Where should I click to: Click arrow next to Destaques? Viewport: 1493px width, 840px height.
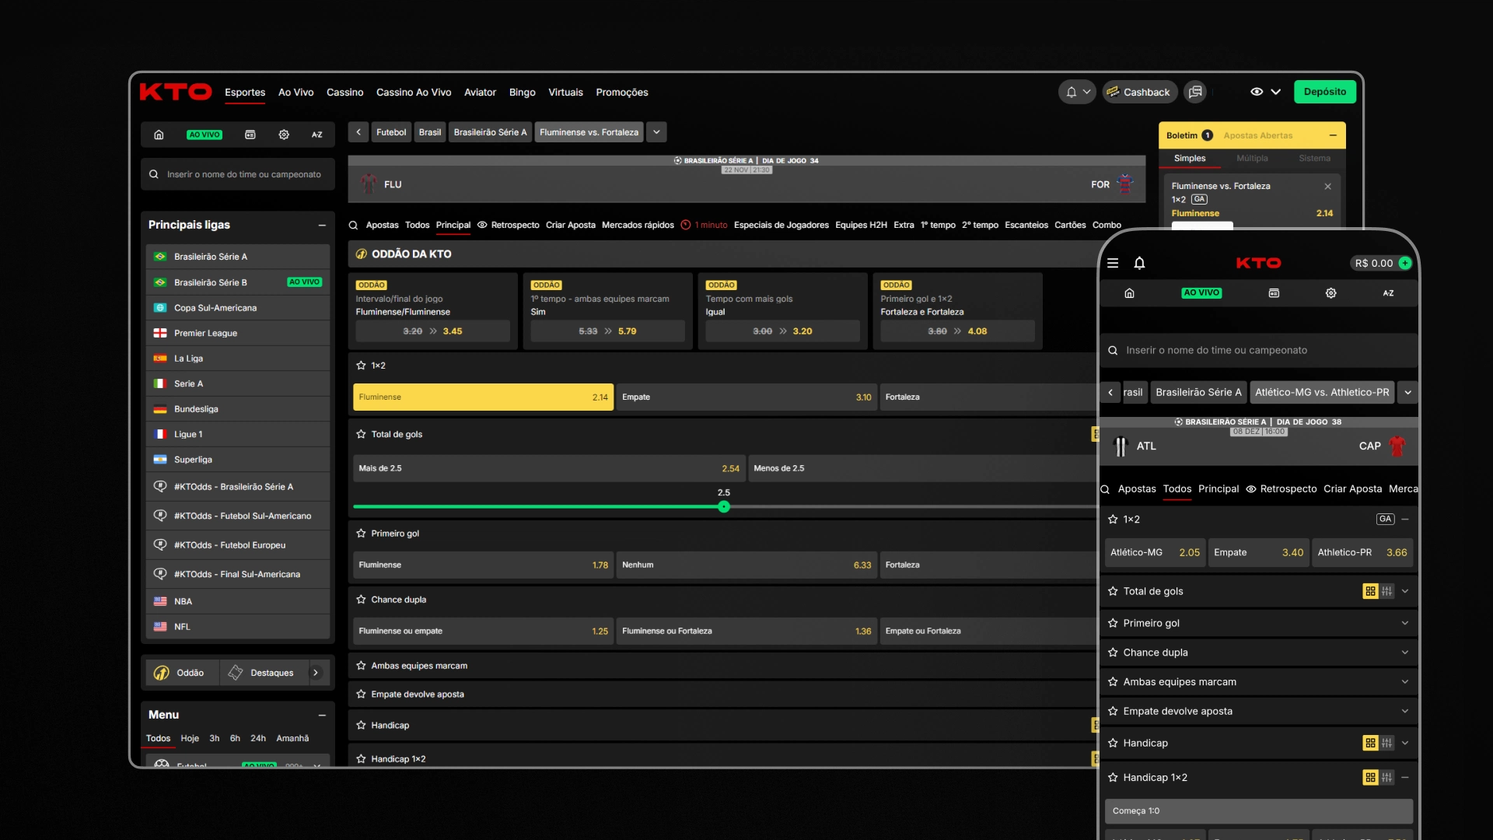(x=316, y=673)
